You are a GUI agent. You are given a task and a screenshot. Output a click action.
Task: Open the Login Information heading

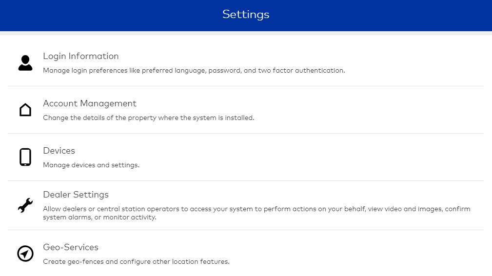[x=80, y=56]
